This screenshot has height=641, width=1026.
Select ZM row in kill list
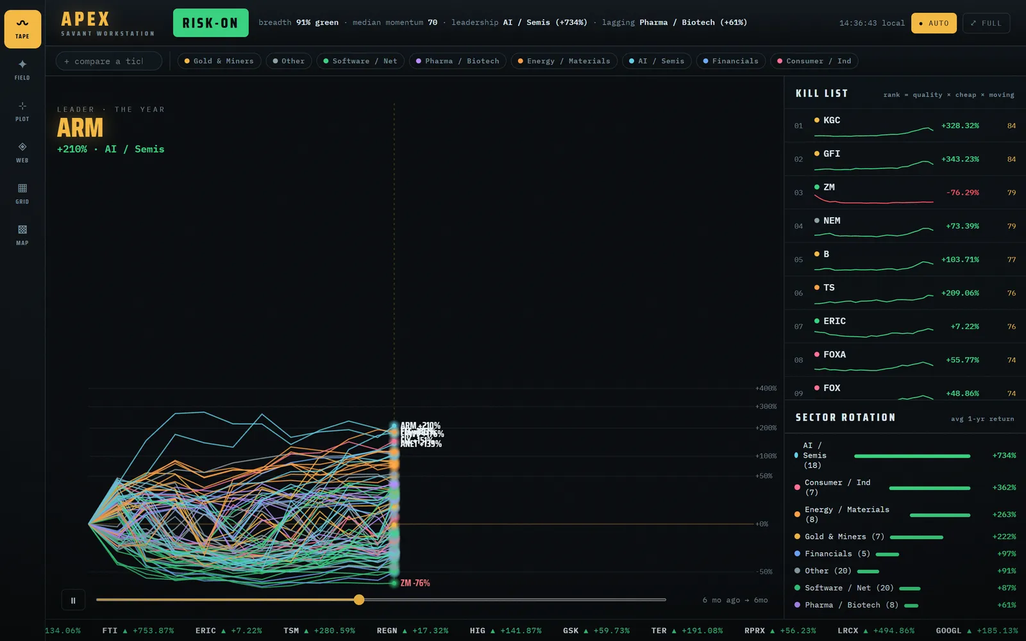(905, 192)
